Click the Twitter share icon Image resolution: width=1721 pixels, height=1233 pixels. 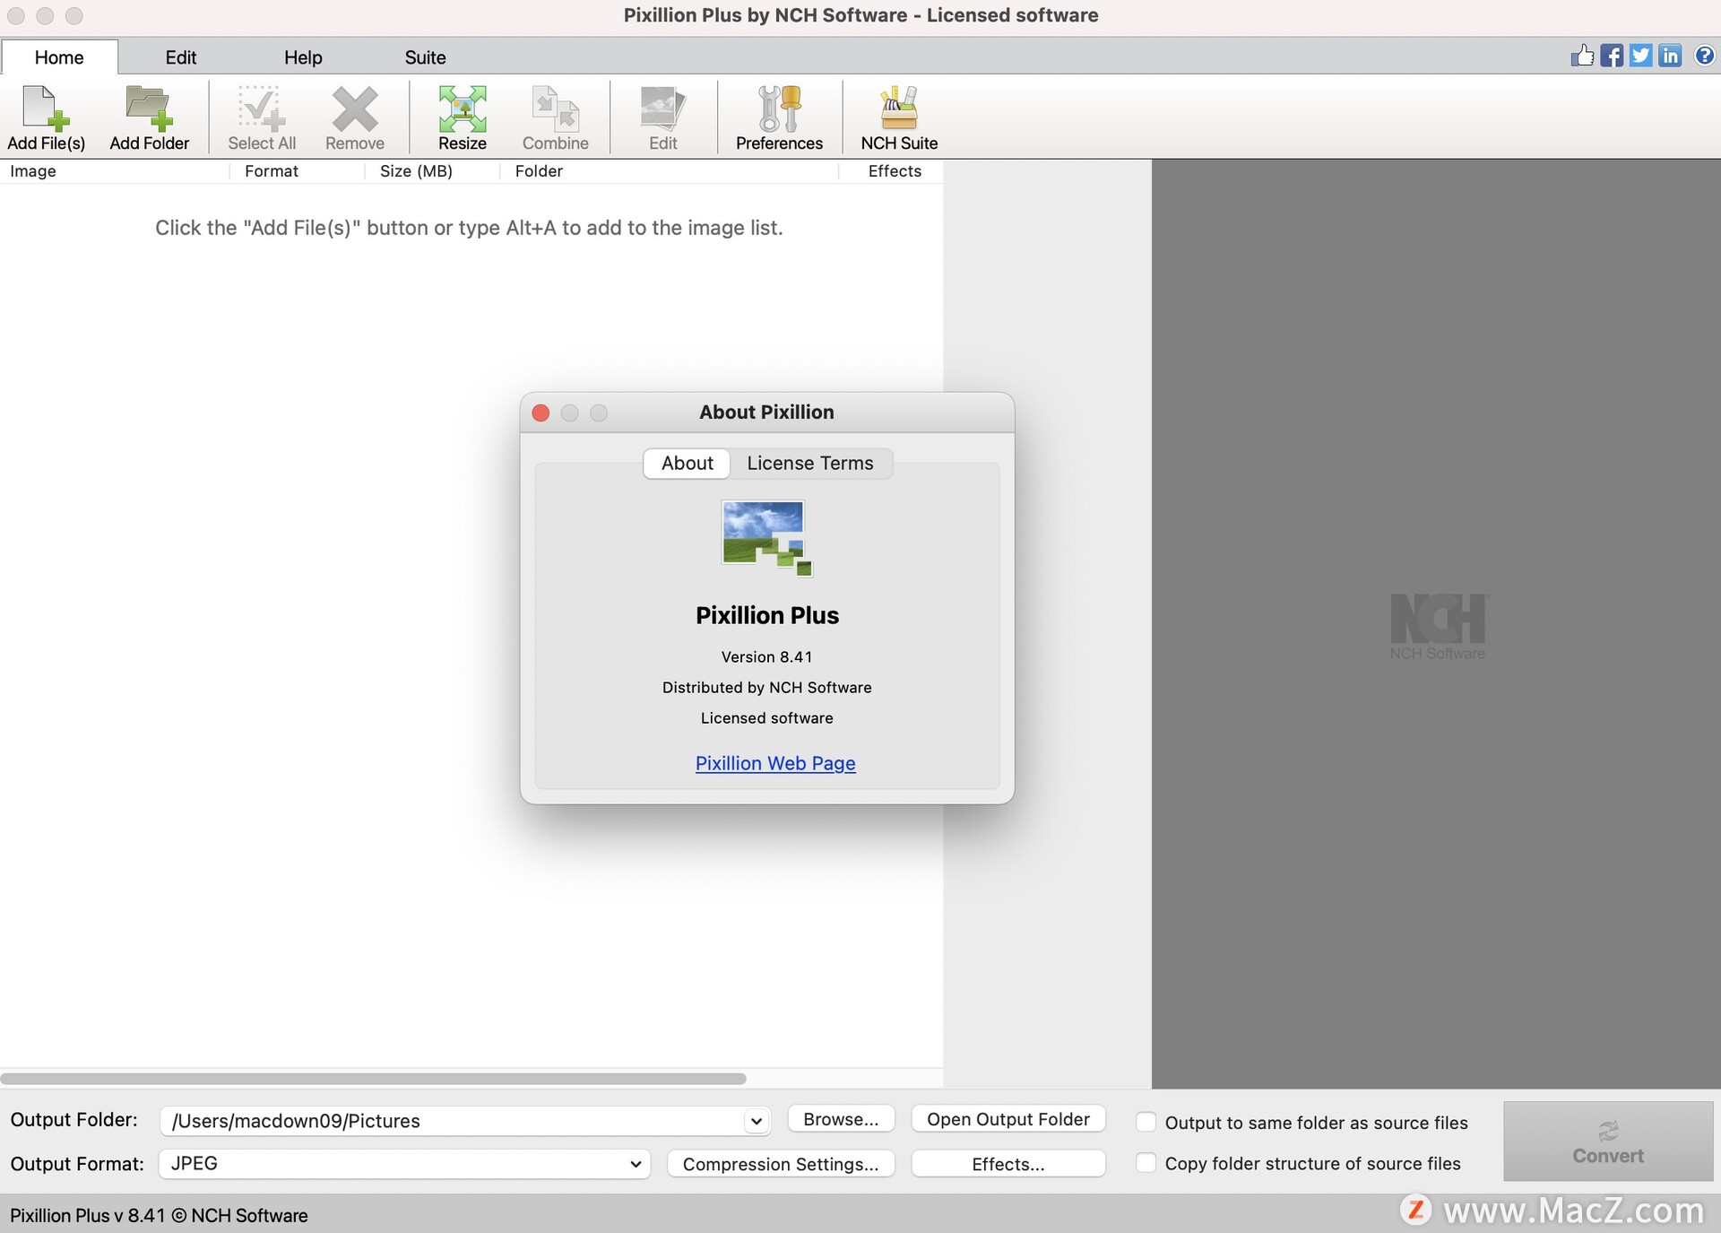click(x=1640, y=56)
